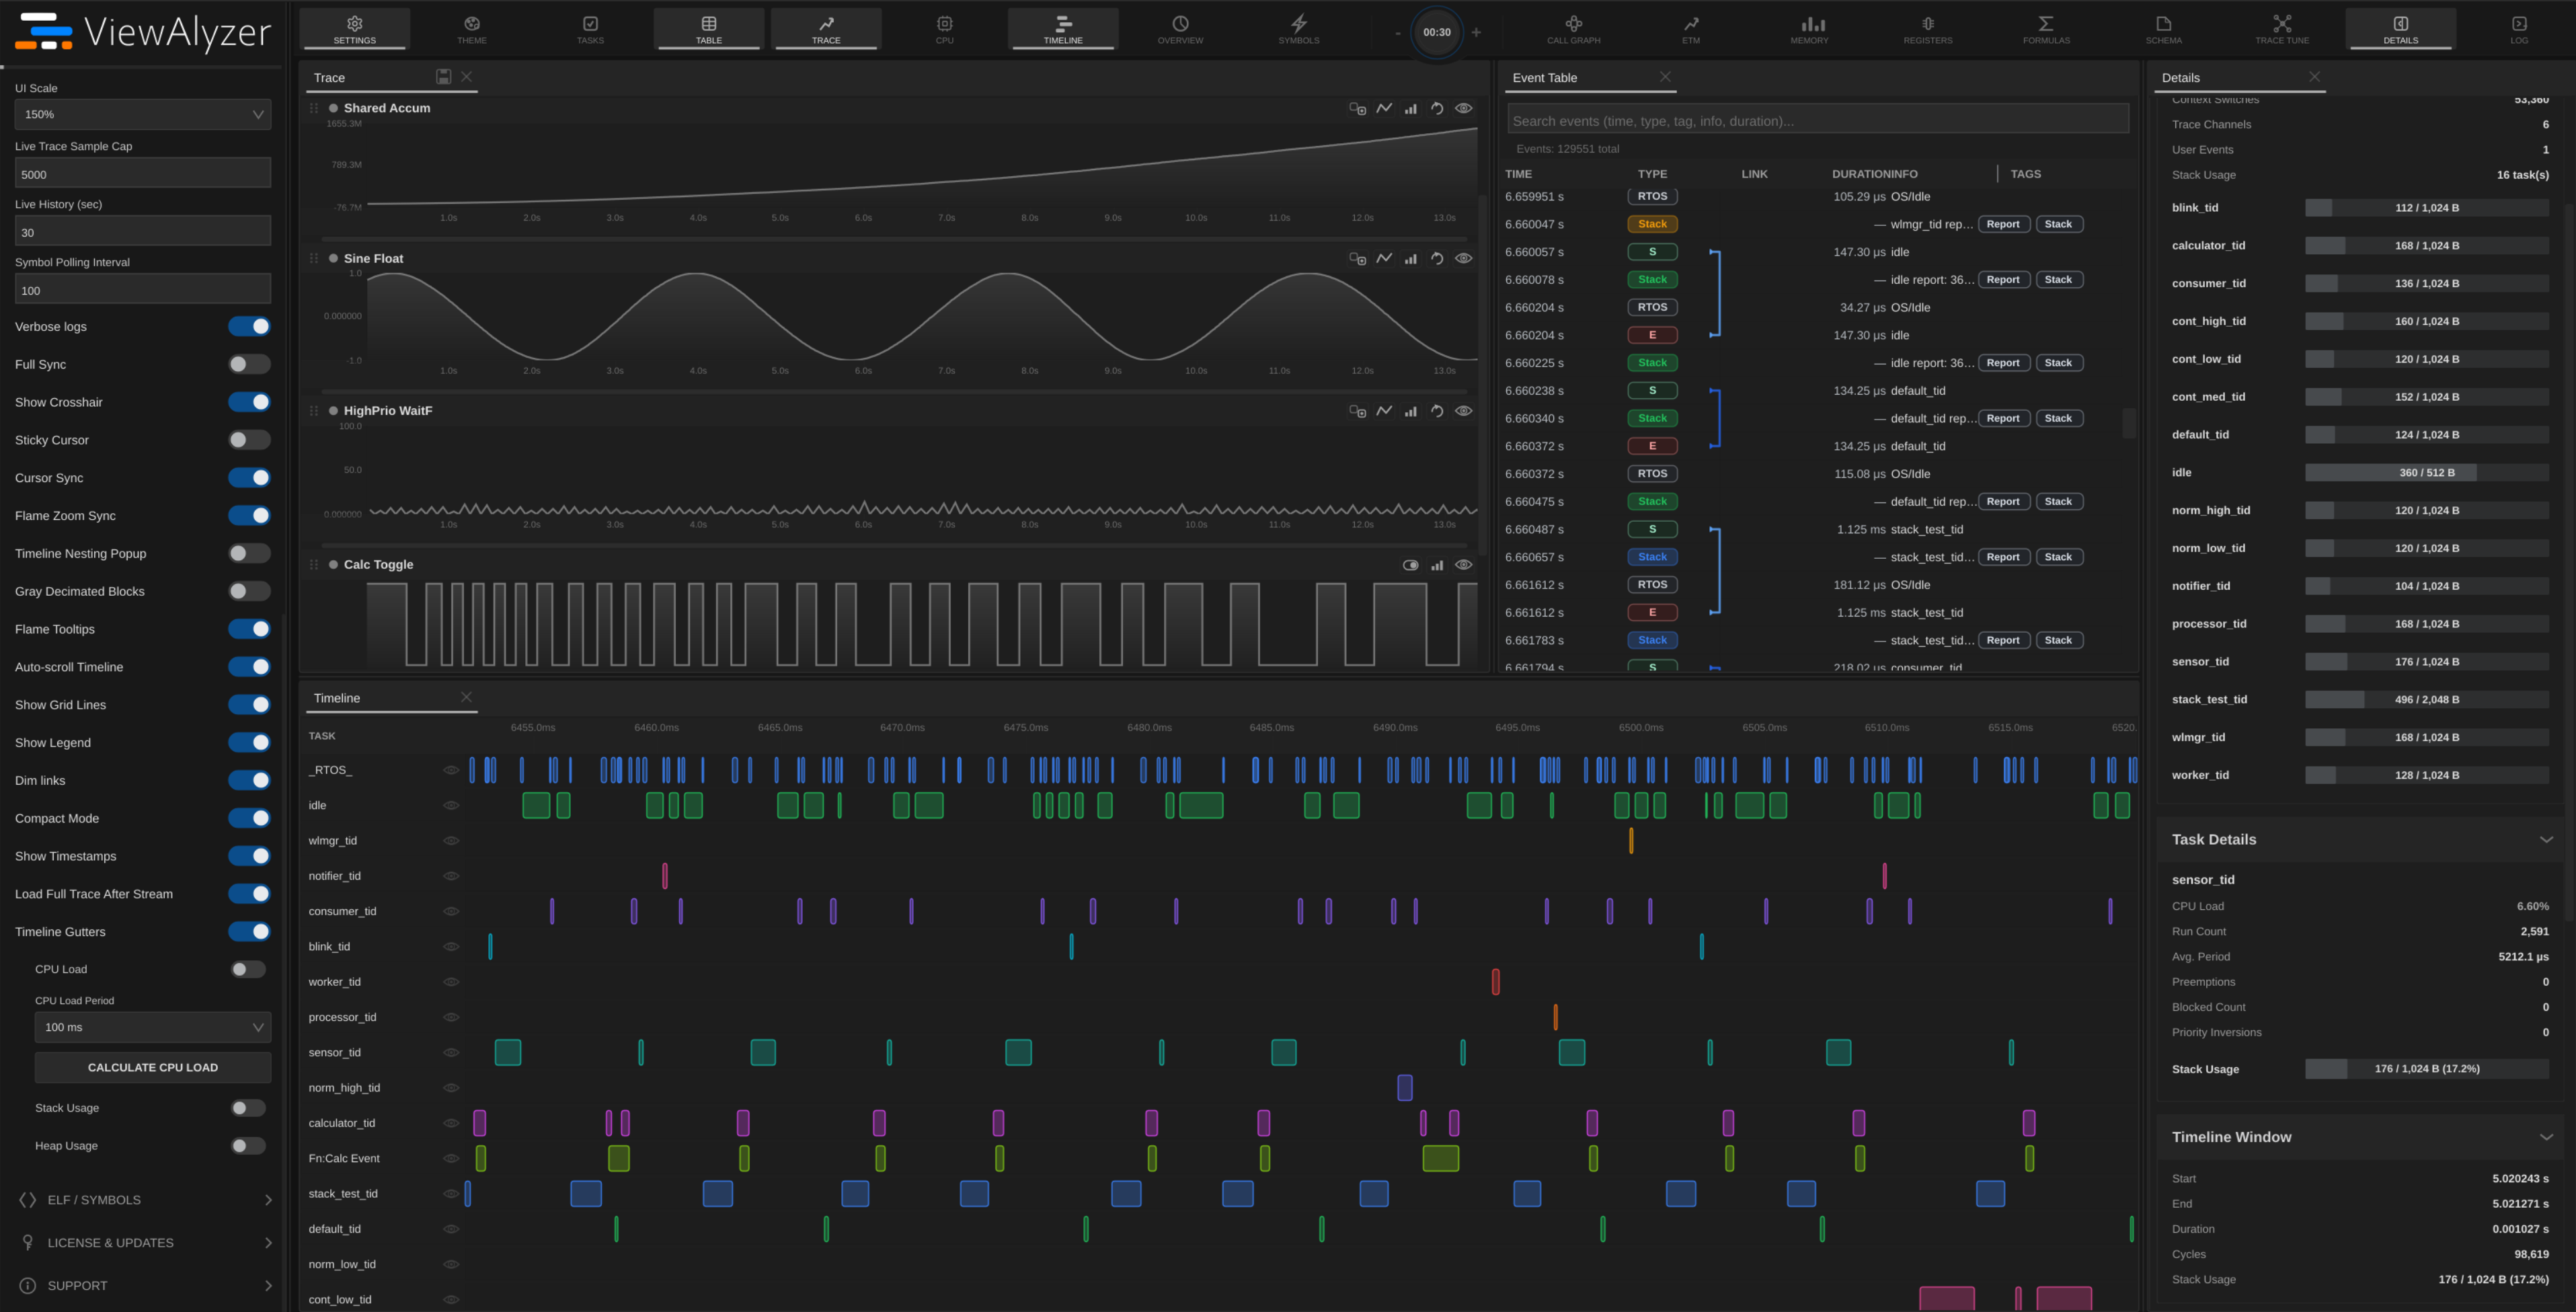
Task: Open the UI Scale 150% dropdown
Action: 143,114
